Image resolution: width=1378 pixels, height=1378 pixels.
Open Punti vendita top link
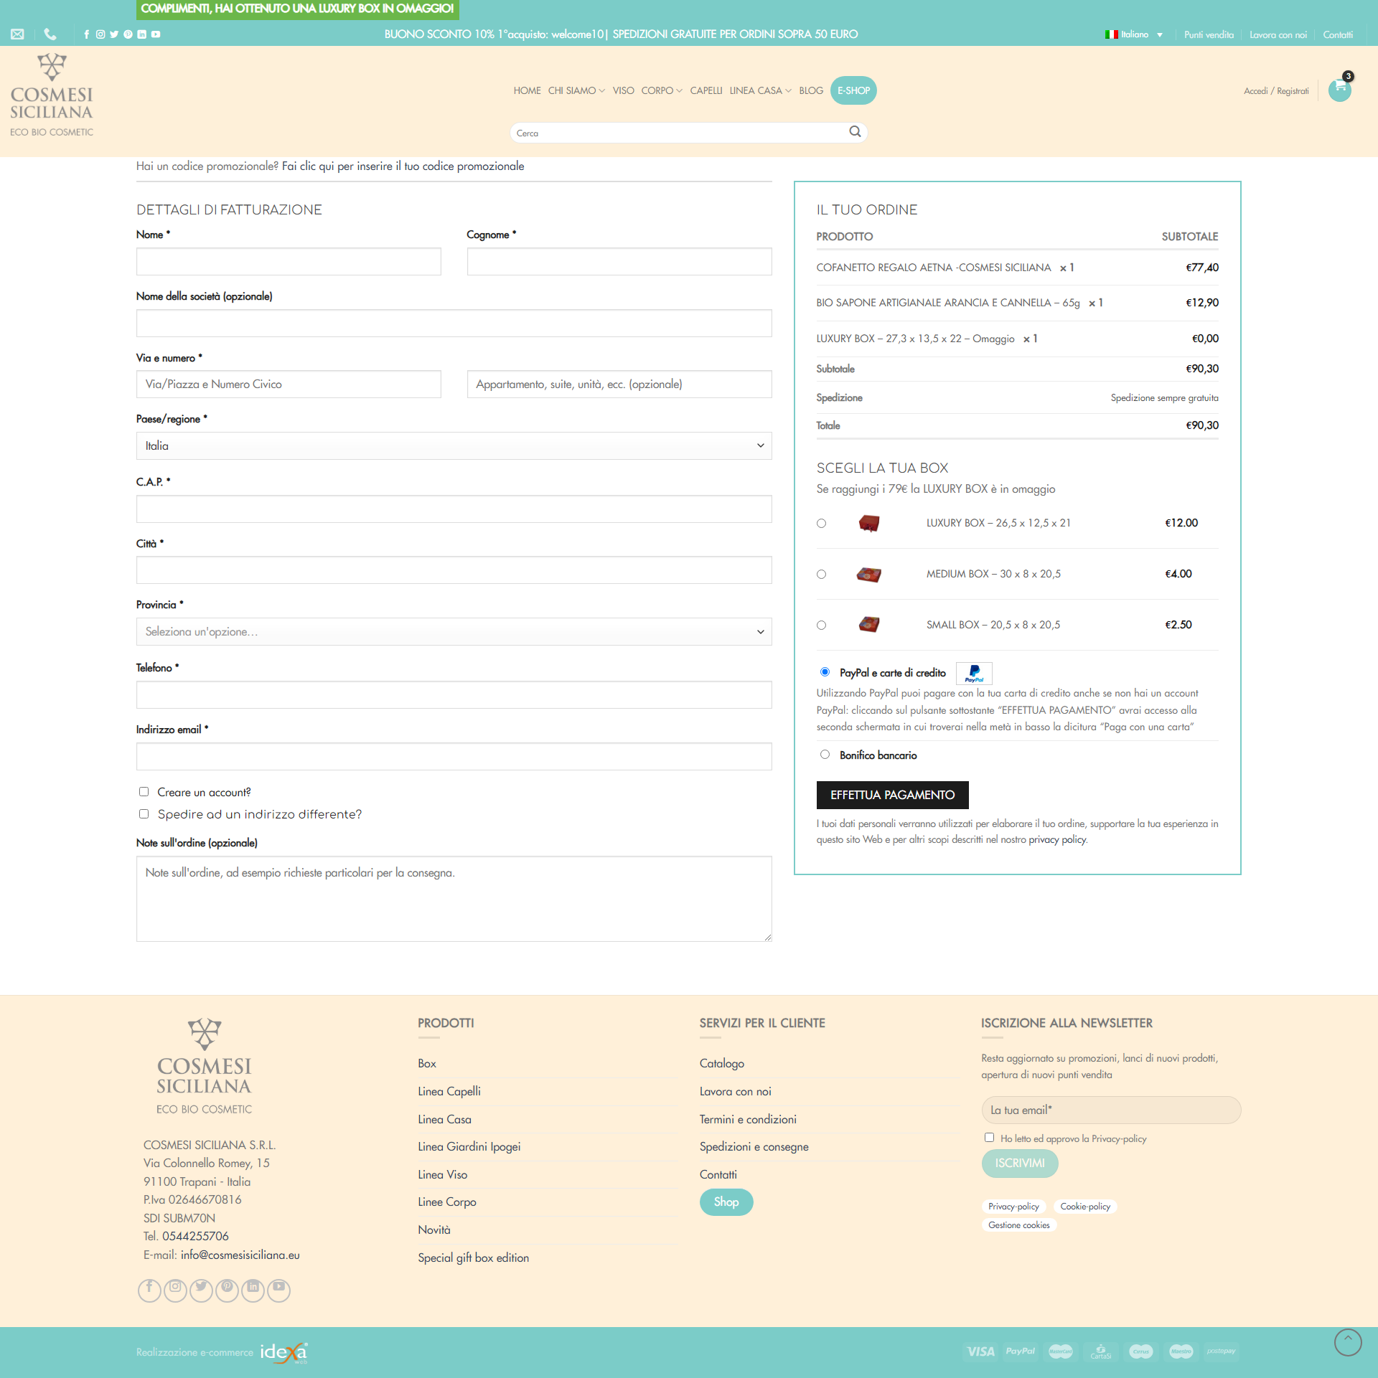tap(1209, 34)
